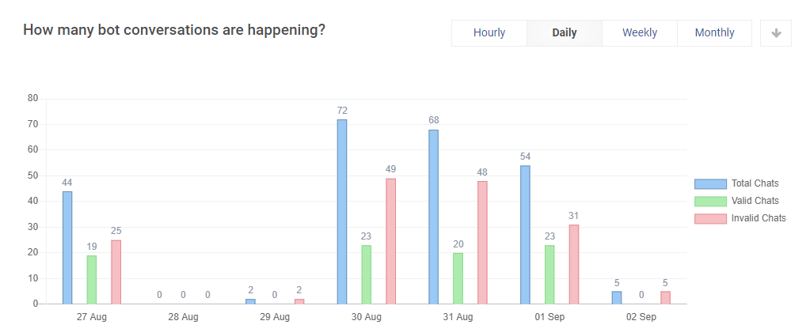This screenshot has width=810, height=336.
Task: Toggle Total Chats legend swatch
Action: click(x=710, y=183)
